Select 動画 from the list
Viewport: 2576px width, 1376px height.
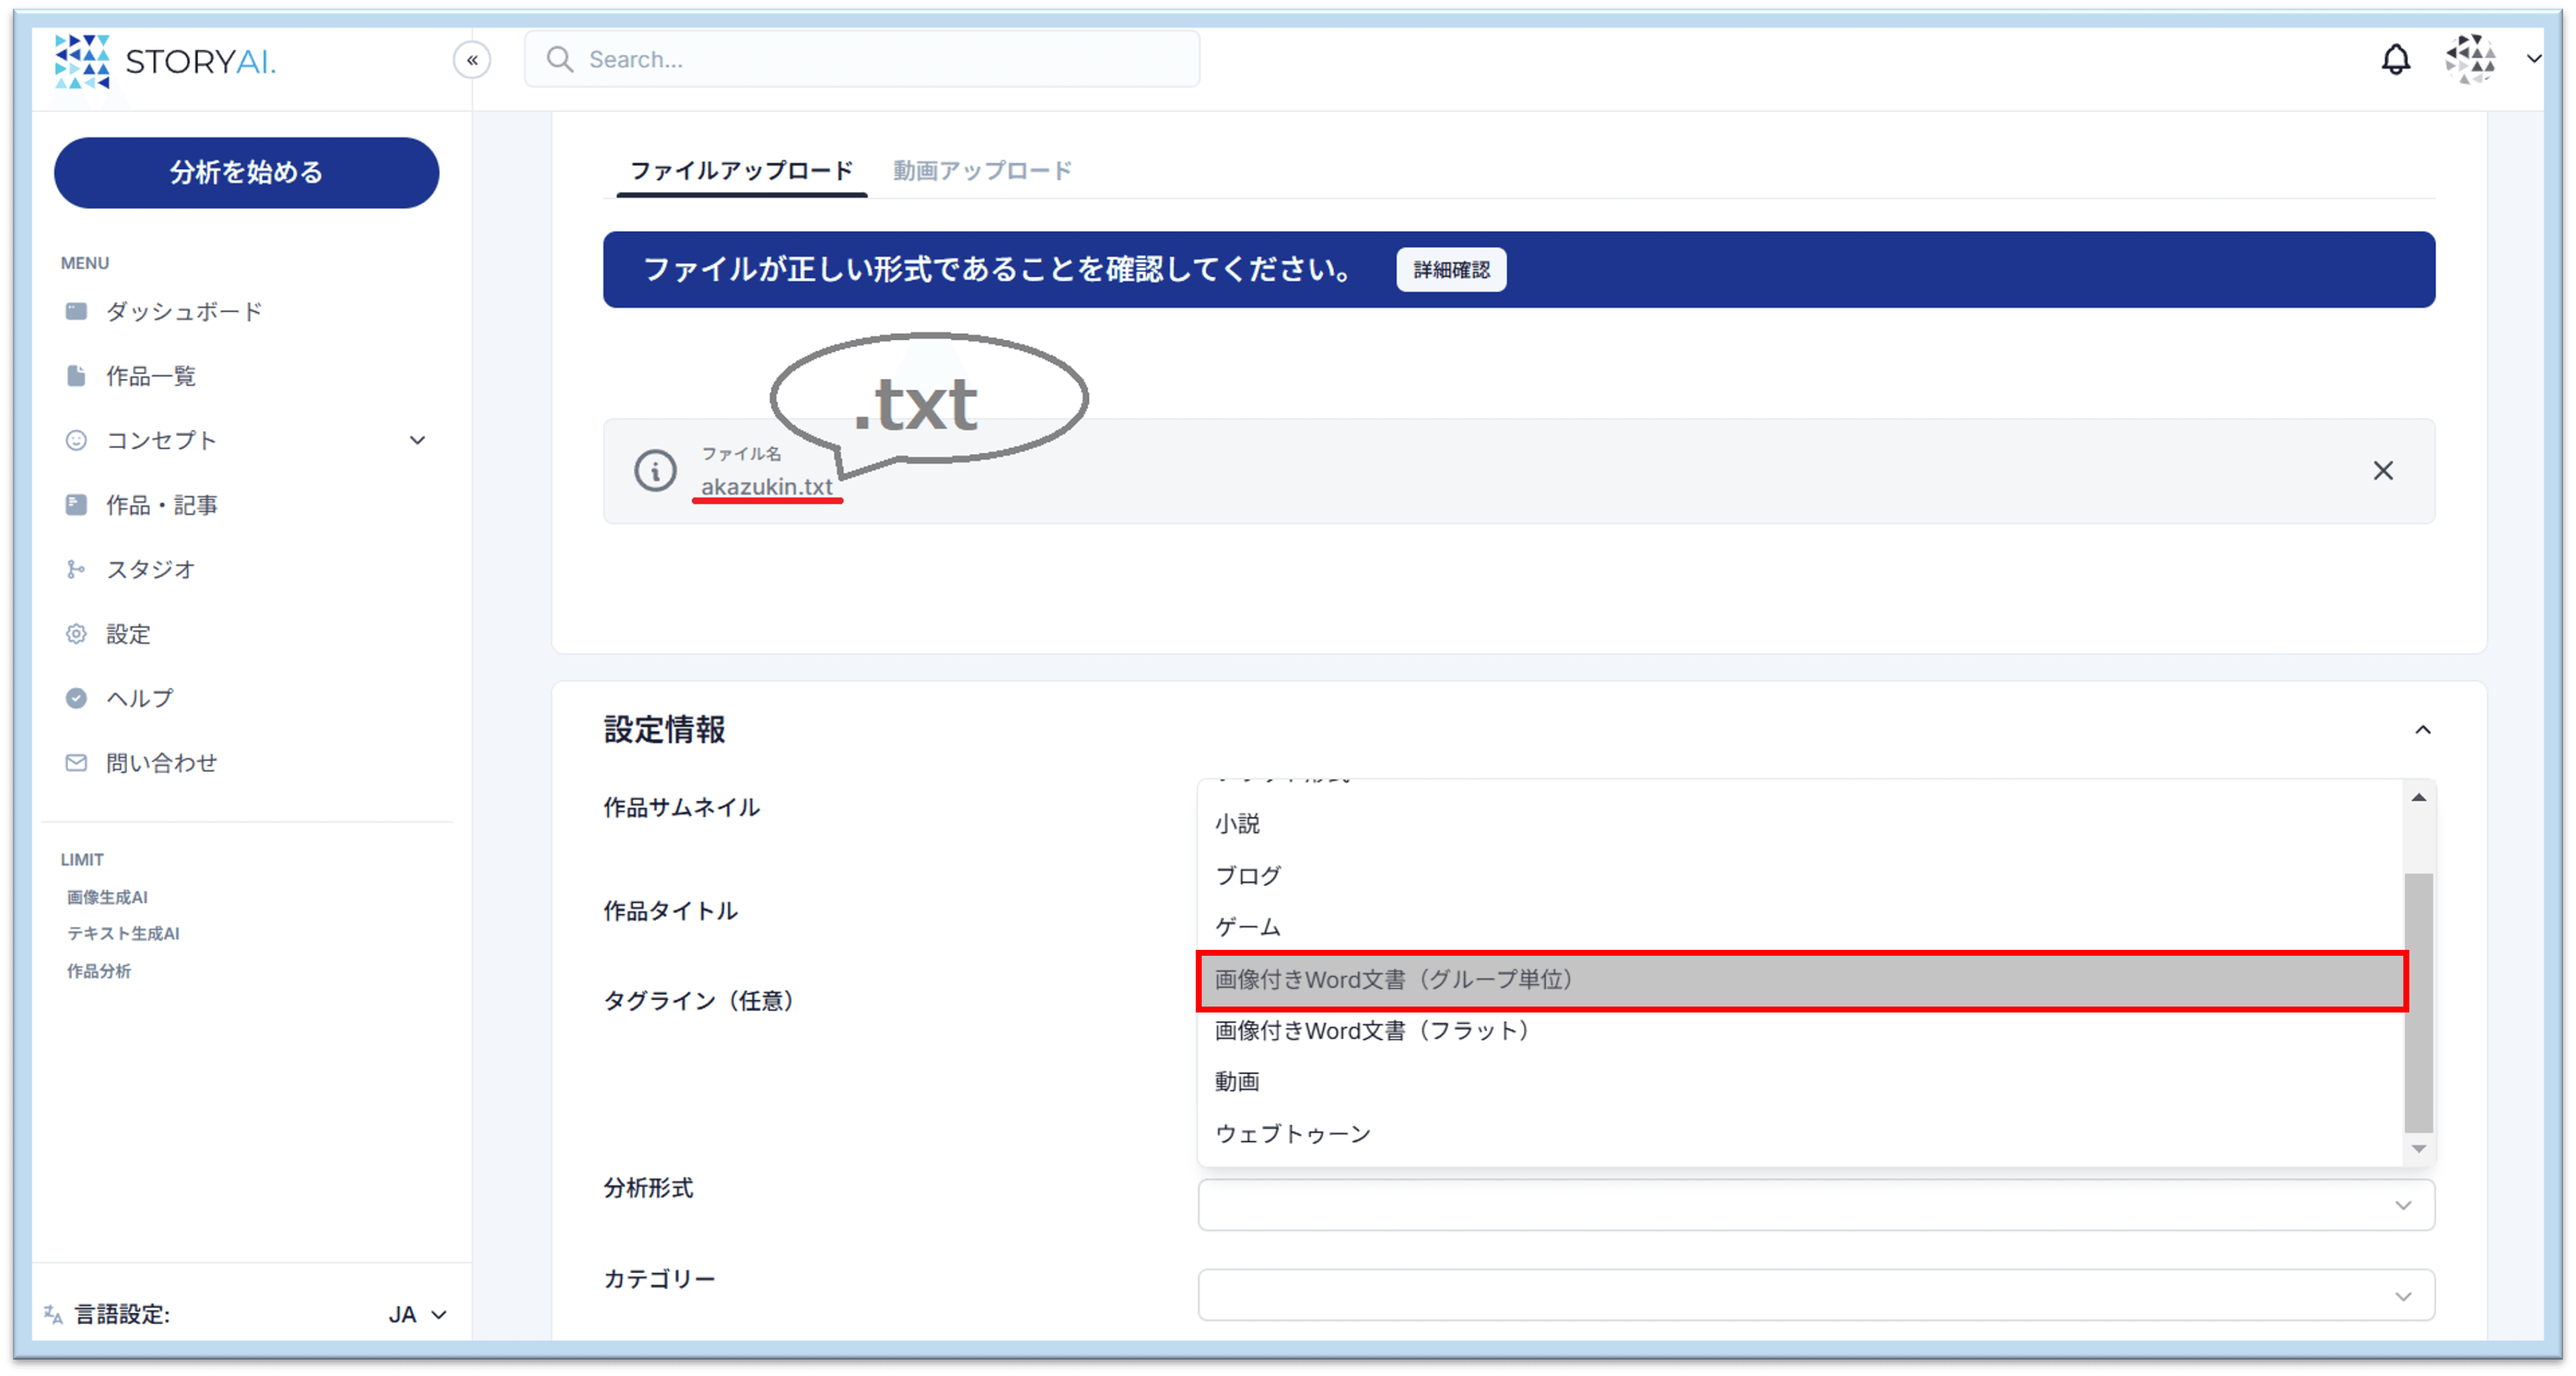(1800, 1082)
